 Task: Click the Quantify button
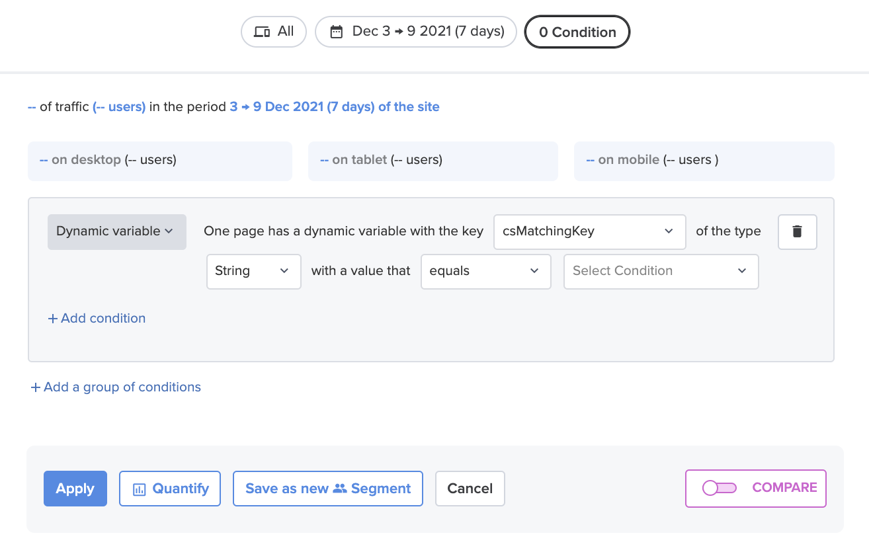tap(170, 489)
